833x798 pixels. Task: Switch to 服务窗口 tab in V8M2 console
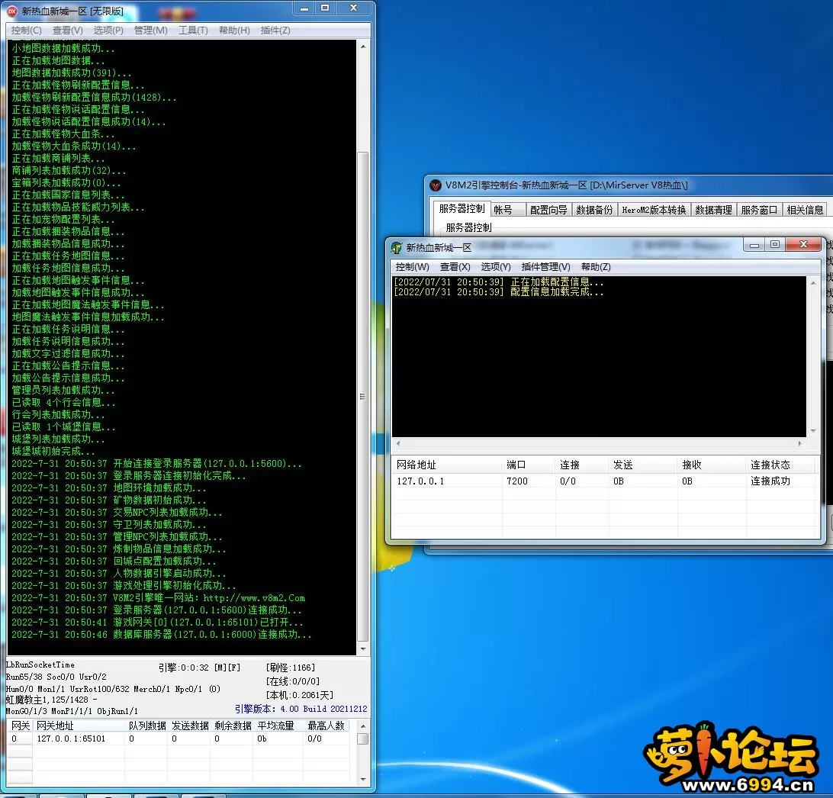coord(759,210)
